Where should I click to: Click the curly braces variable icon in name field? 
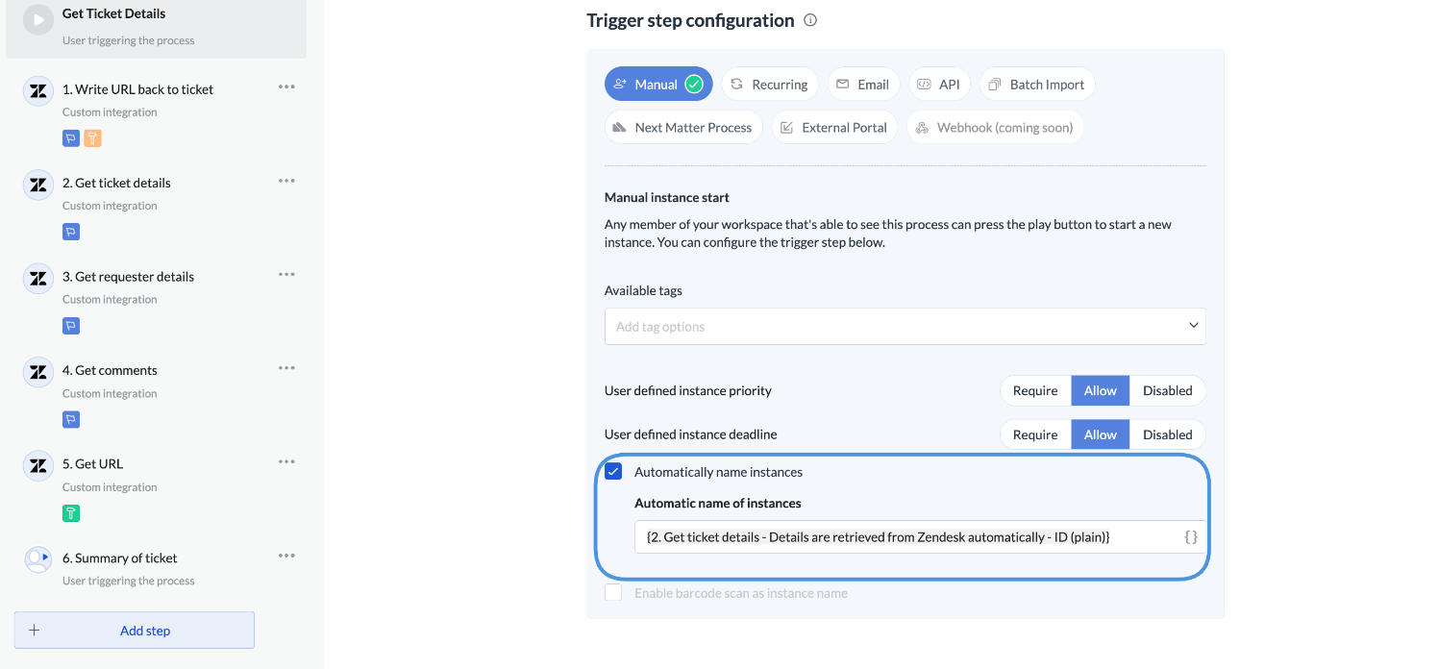(x=1191, y=537)
